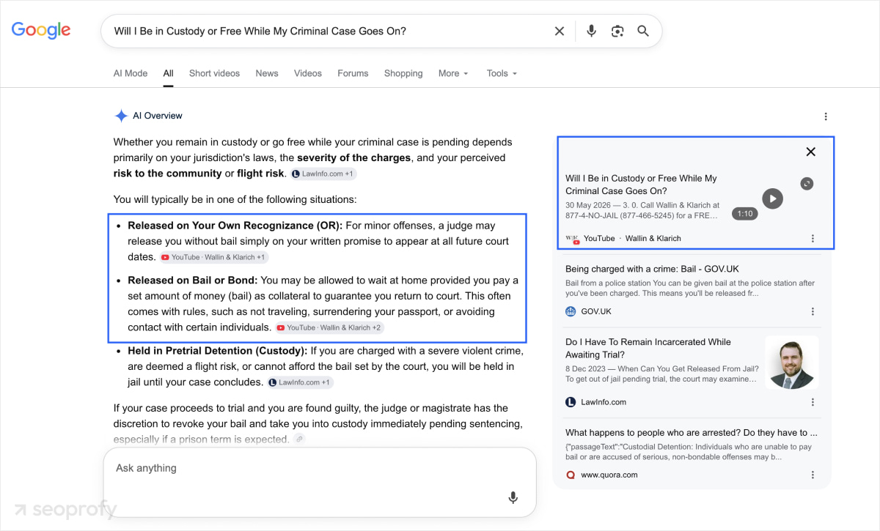Click the AI Overview heading text
Screen dimensions: 880x531
(x=158, y=116)
